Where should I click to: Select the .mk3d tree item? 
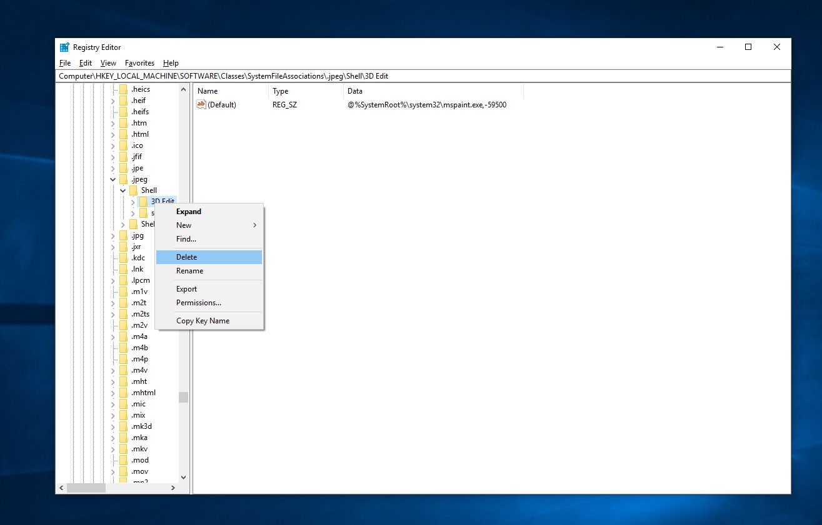click(141, 426)
